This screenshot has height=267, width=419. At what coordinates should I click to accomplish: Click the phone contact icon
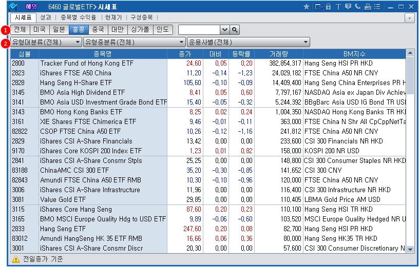click(358, 7)
